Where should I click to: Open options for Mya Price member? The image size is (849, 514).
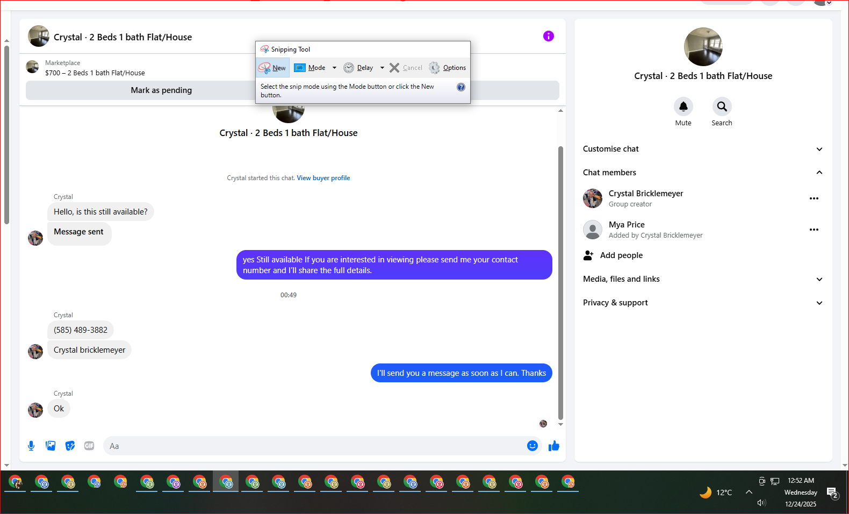(814, 230)
